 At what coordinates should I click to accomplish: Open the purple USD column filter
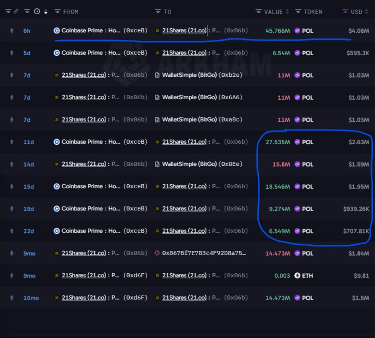coord(345,11)
